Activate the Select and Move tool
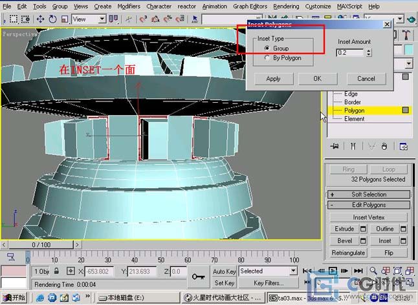The height and width of the screenshot is (305, 418). (x=40, y=19)
